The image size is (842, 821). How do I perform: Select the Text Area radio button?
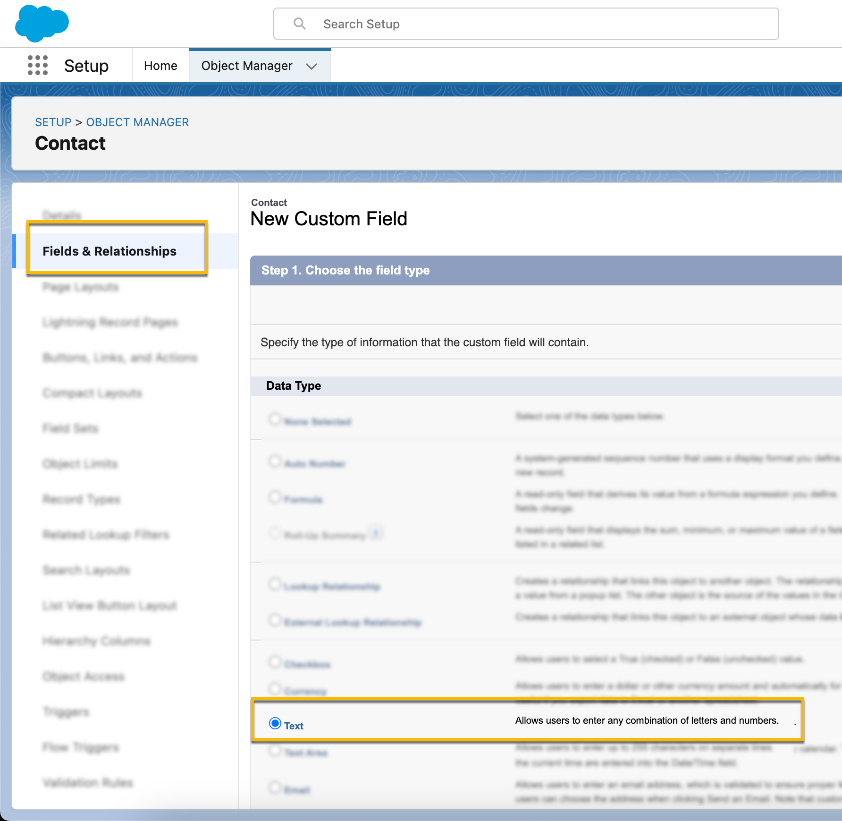pos(275,750)
